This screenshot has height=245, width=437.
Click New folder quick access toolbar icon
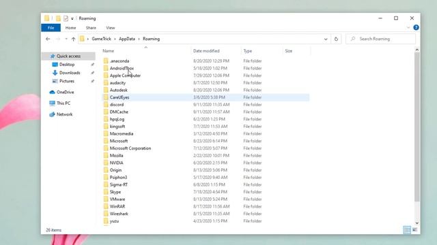tap(58, 18)
